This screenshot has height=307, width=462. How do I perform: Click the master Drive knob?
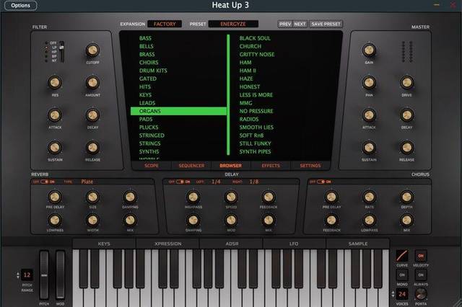tap(406, 83)
